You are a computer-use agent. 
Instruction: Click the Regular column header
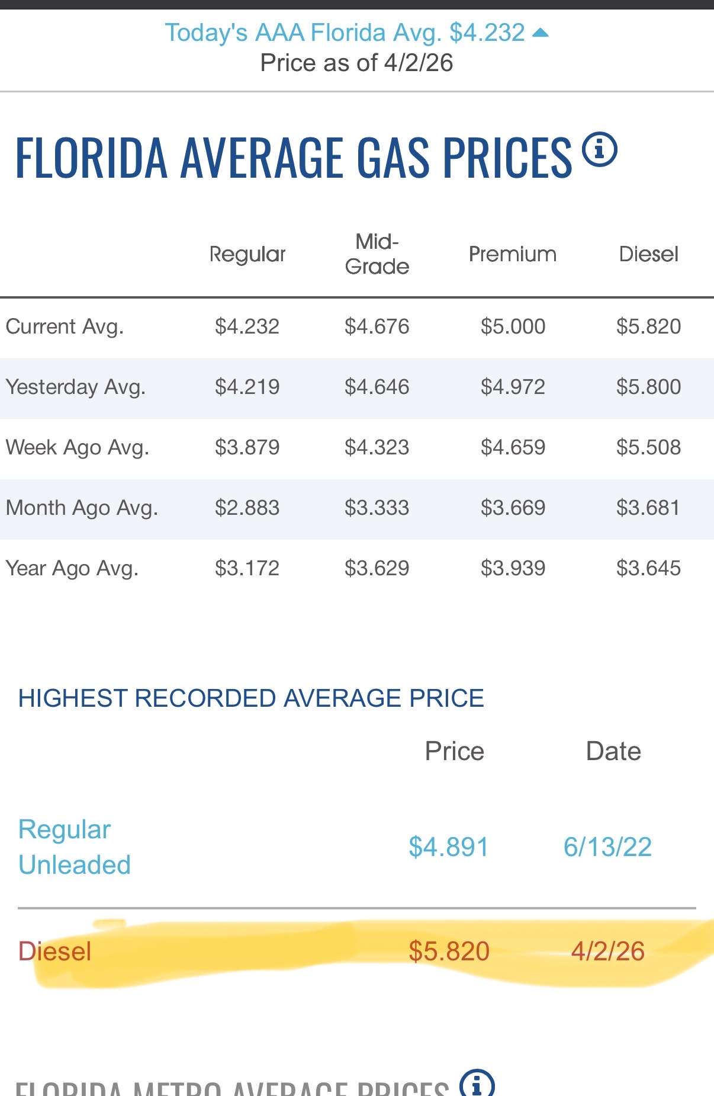click(x=247, y=254)
